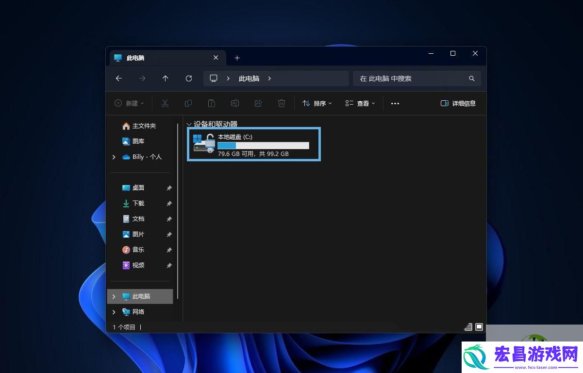Unpin 下载 using its pin icon
Screen dimensions: 583x373
pos(169,203)
